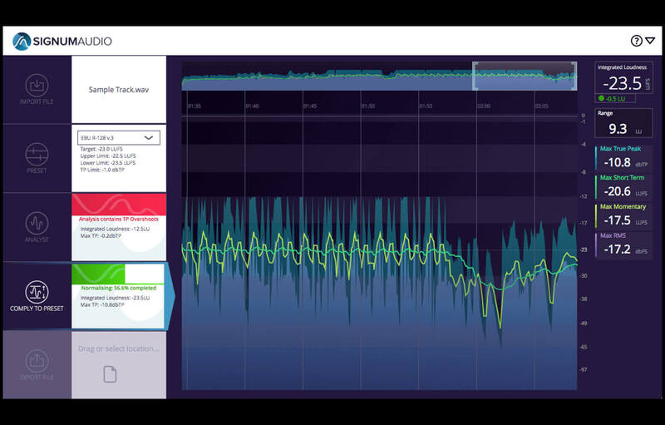
Task: Click the 01:40 timeline marker
Action: tap(253, 106)
